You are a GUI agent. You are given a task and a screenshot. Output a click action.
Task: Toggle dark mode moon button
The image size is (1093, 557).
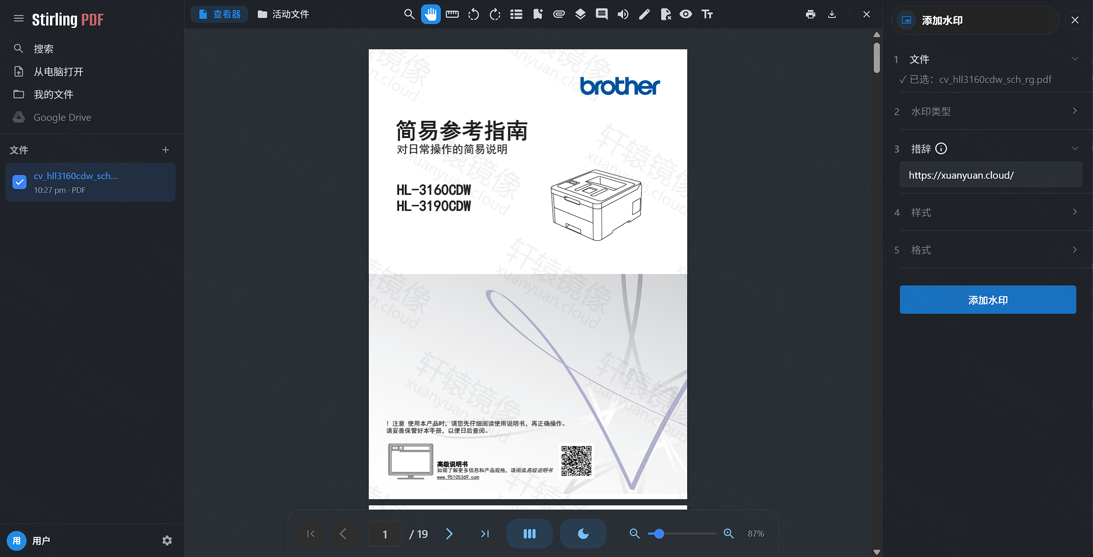583,534
